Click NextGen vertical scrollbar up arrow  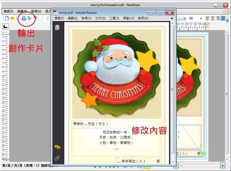[x=227, y=32]
